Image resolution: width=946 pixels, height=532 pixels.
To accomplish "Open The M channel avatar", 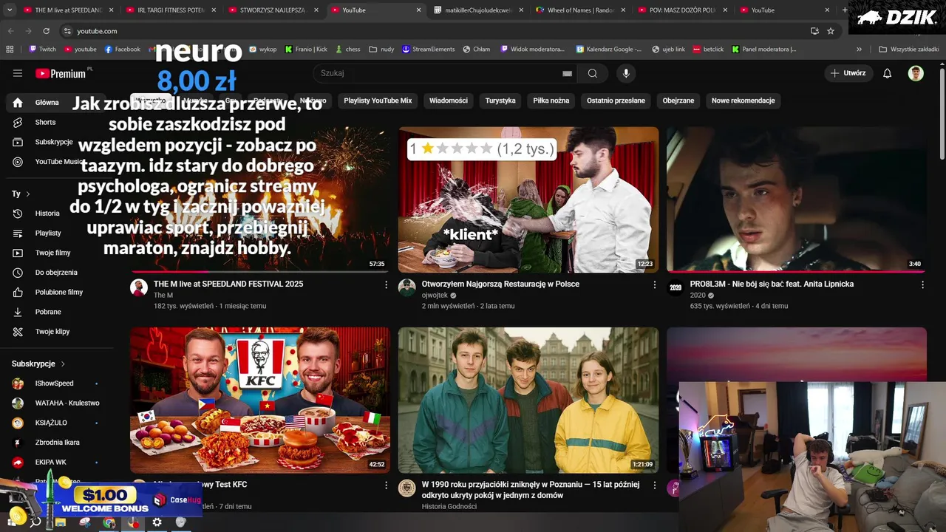I will [x=139, y=287].
